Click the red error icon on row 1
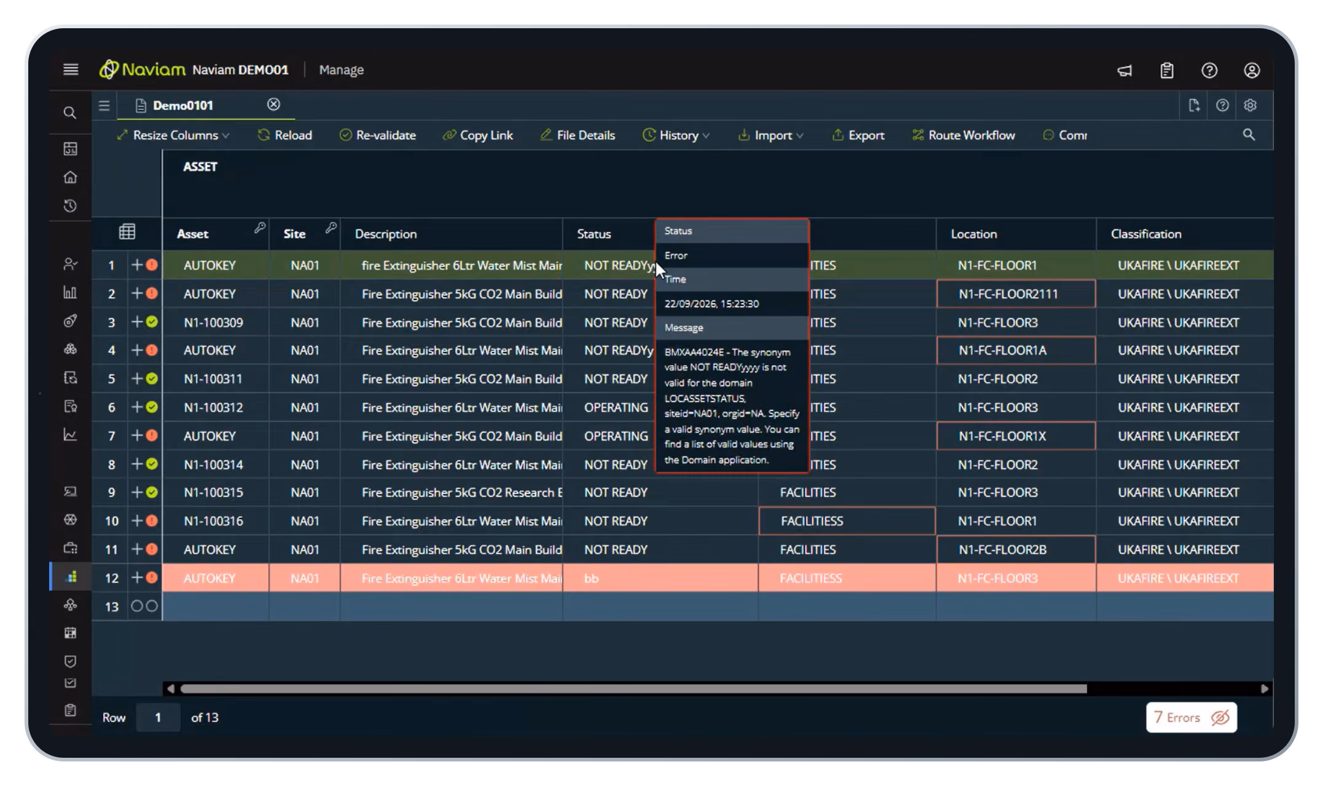This screenshot has height=786, width=1323. [152, 265]
